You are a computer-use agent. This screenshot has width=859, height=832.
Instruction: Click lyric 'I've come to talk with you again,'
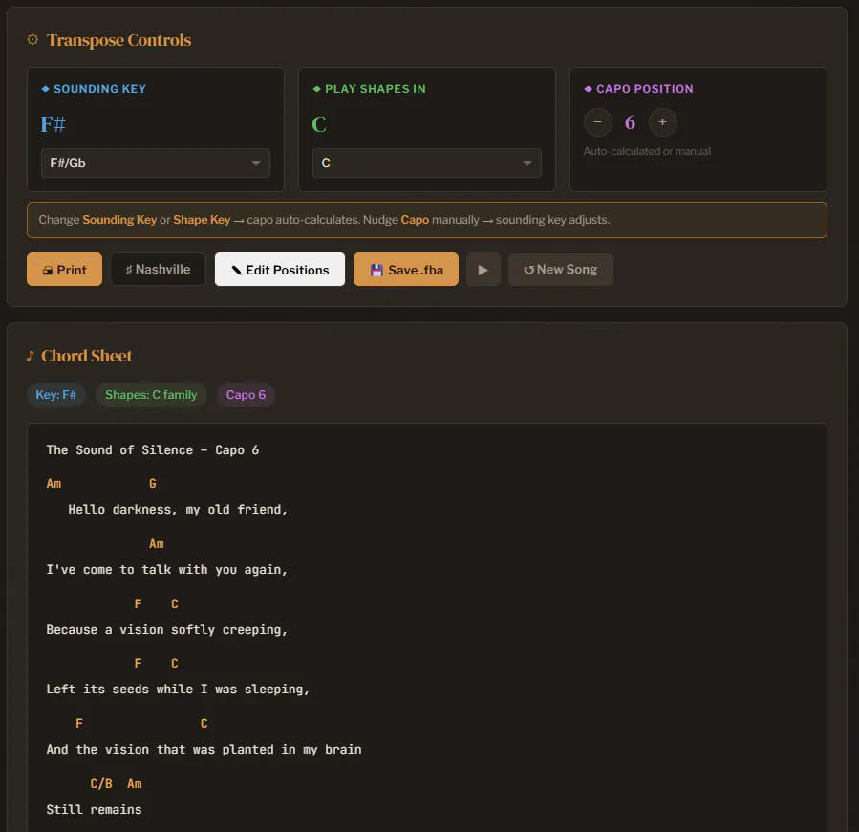167,570
